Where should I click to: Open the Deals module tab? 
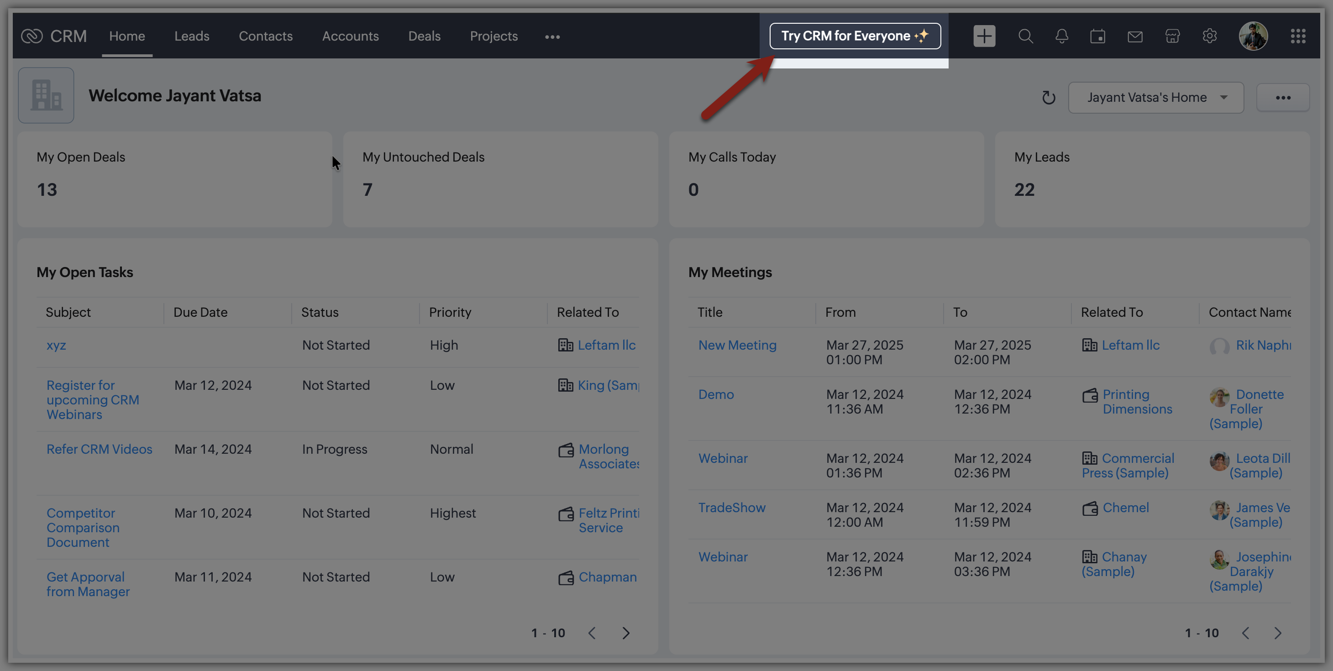coord(424,36)
